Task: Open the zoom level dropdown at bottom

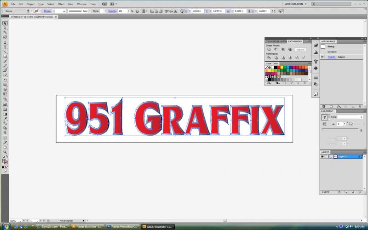Action: pyautogui.click(x=20, y=221)
